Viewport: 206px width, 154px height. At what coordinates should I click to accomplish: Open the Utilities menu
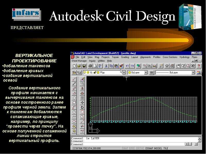coord(101,61)
